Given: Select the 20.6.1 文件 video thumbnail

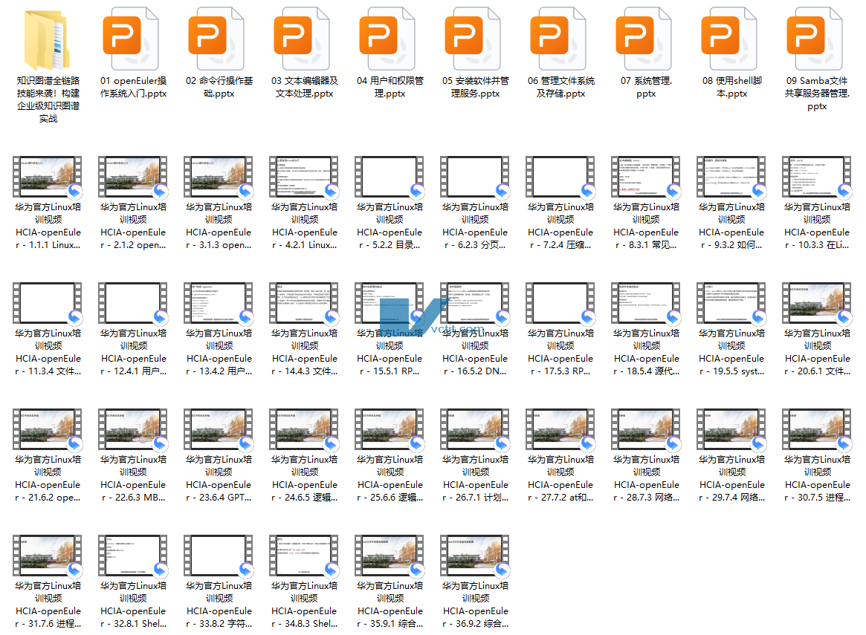Looking at the screenshot, I should click(817, 303).
